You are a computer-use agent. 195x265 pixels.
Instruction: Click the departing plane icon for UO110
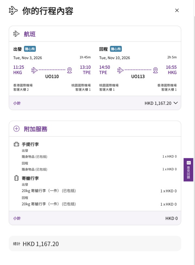(x=34, y=70)
